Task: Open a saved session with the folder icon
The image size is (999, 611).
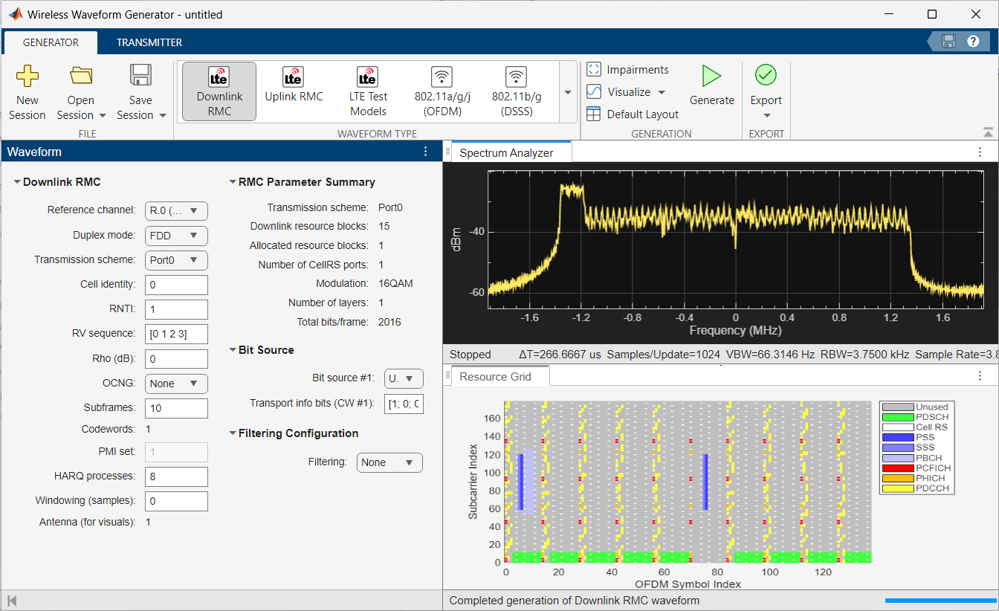Action: (80, 77)
